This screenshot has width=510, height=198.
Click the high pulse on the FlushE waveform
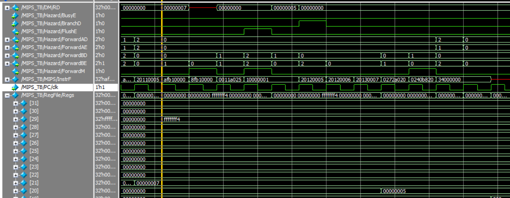[258, 31]
